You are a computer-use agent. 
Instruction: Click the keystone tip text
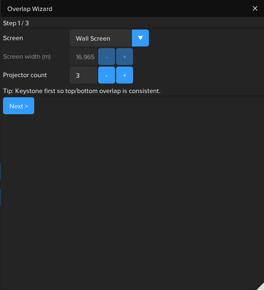82,91
